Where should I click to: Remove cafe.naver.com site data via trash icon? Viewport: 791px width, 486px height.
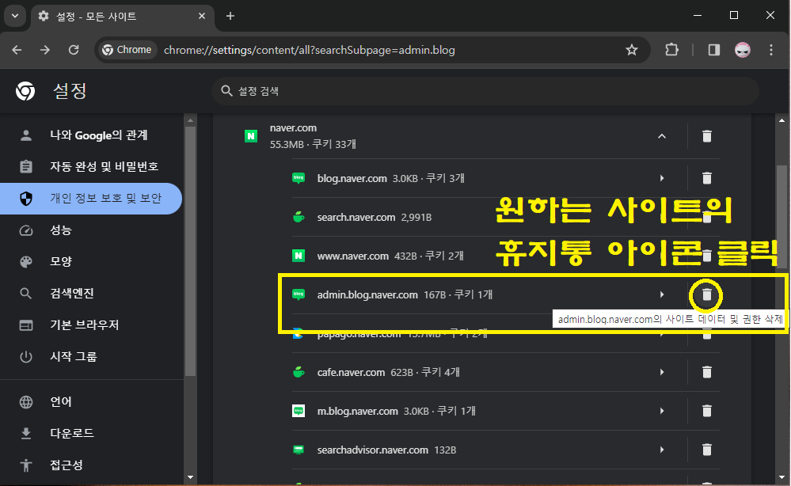(707, 372)
